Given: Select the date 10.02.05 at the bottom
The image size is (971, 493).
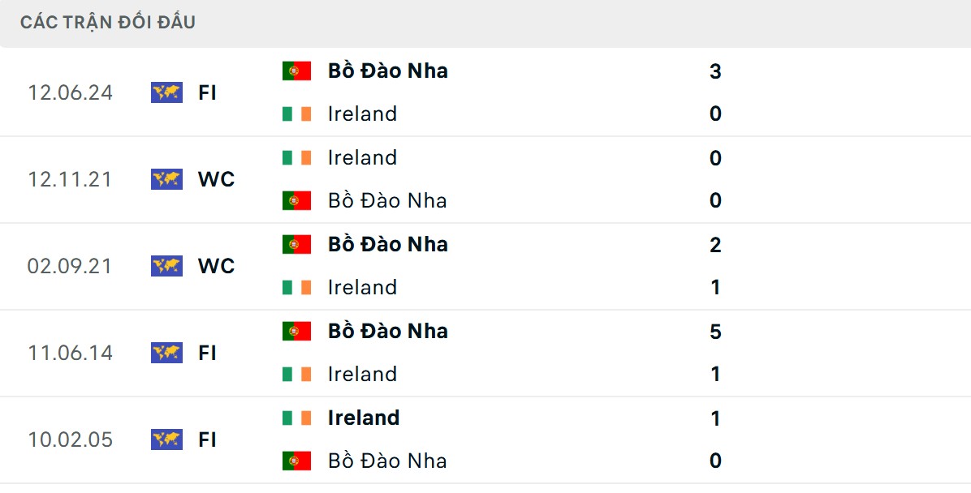Looking at the screenshot, I should click(71, 439).
